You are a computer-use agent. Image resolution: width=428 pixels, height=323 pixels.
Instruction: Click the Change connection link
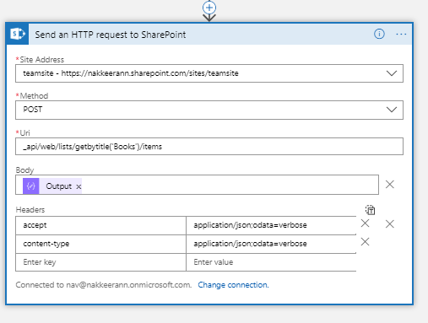coord(233,285)
